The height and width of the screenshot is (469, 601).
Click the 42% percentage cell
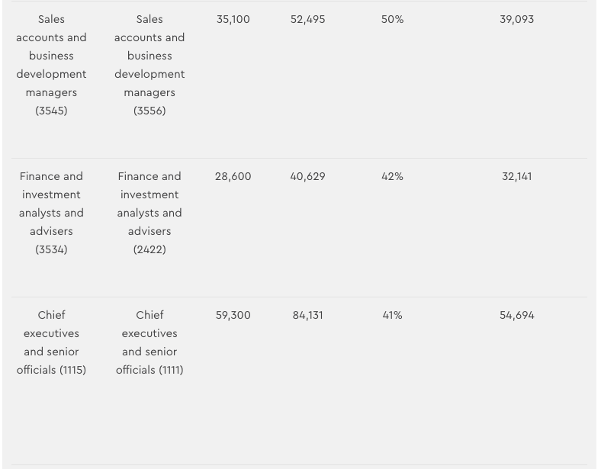(392, 177)
